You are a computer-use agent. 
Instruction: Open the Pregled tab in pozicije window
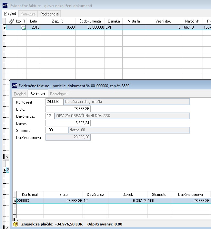pyautogui.click(x=20, y=94)
